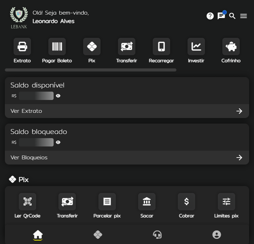Expand Ver Extrato using its arrow
Image resolution: width=254 pixels, height=244 pixels.
click(x=239, y=111)
